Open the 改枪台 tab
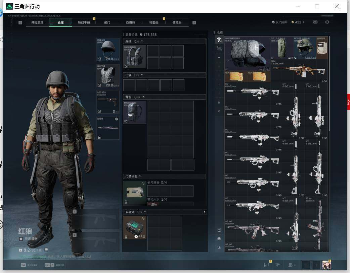 coord(177,22)
